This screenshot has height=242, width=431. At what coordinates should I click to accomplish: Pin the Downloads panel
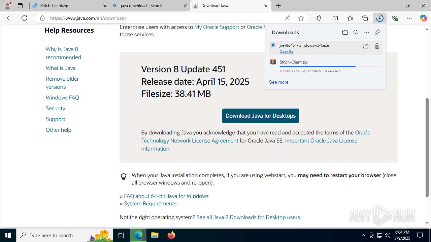[x=377, y=32]
